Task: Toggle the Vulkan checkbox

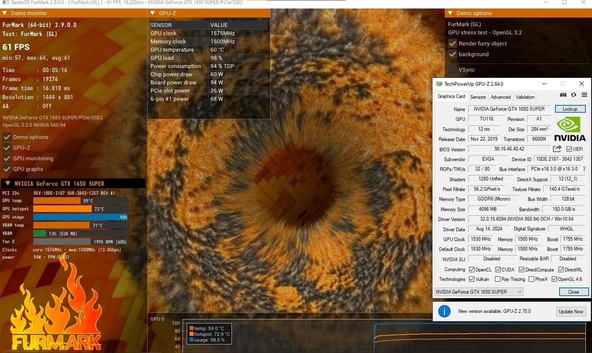Action: coord(471,279)
